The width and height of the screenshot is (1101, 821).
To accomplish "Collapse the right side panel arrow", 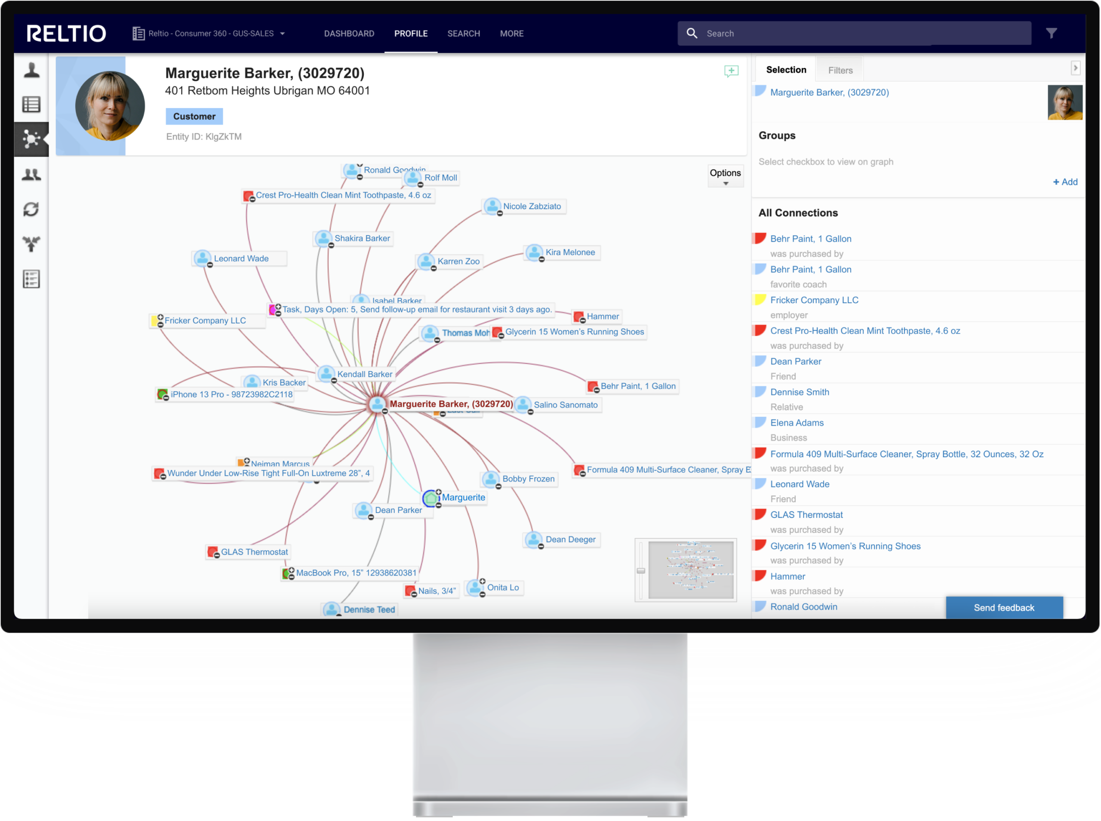I will 1075,68.
